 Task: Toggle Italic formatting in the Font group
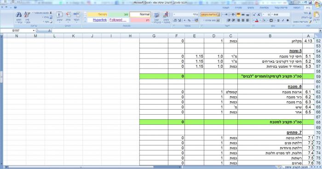(x=283, y=20)
